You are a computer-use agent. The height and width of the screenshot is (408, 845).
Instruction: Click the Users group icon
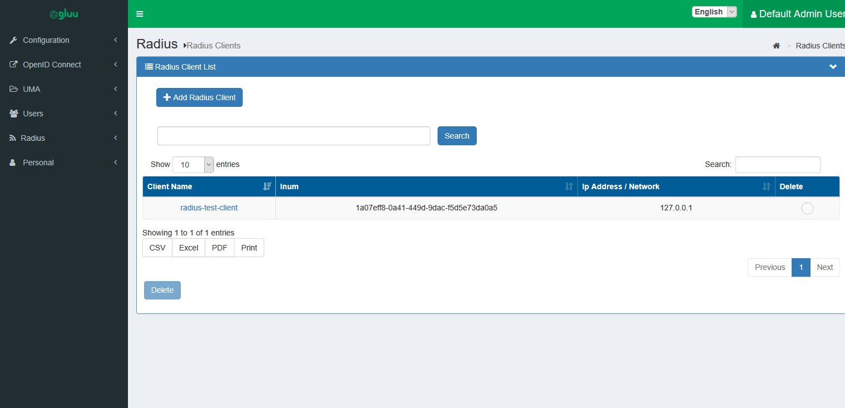point(13,114)
